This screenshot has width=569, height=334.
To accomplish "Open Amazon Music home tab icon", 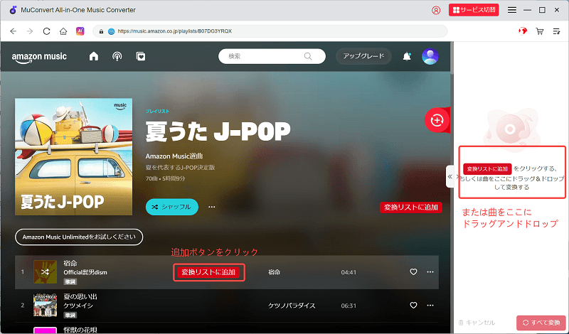I will tap(94, 56).
